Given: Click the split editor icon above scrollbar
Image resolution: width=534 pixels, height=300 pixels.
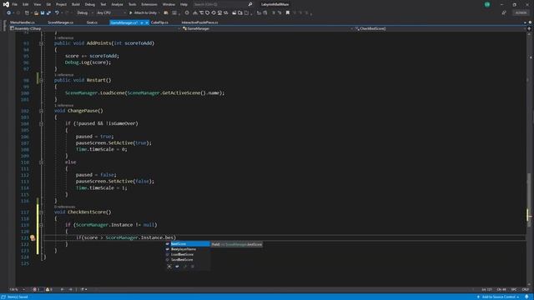Looking at the screenshot, I should click(529, 29).
